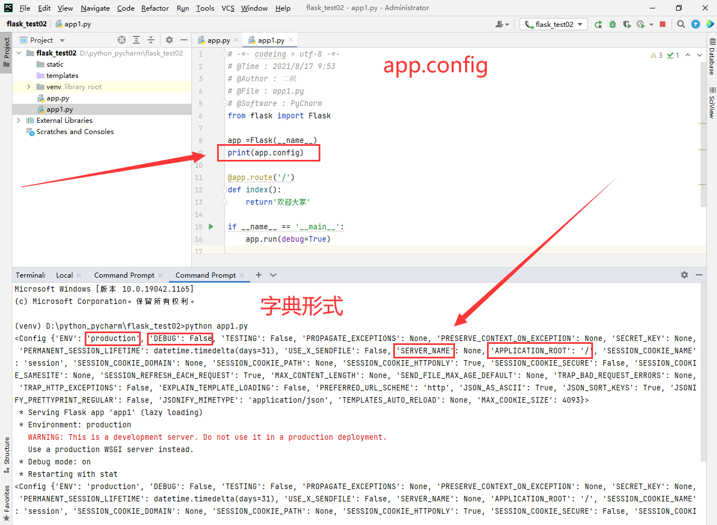Expand the External Libraries node
Viewport: 717px width, 525px height.
[x=19, y=120]
